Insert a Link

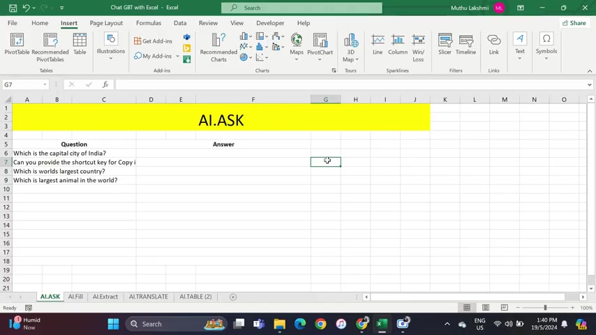tap(493, 44)
